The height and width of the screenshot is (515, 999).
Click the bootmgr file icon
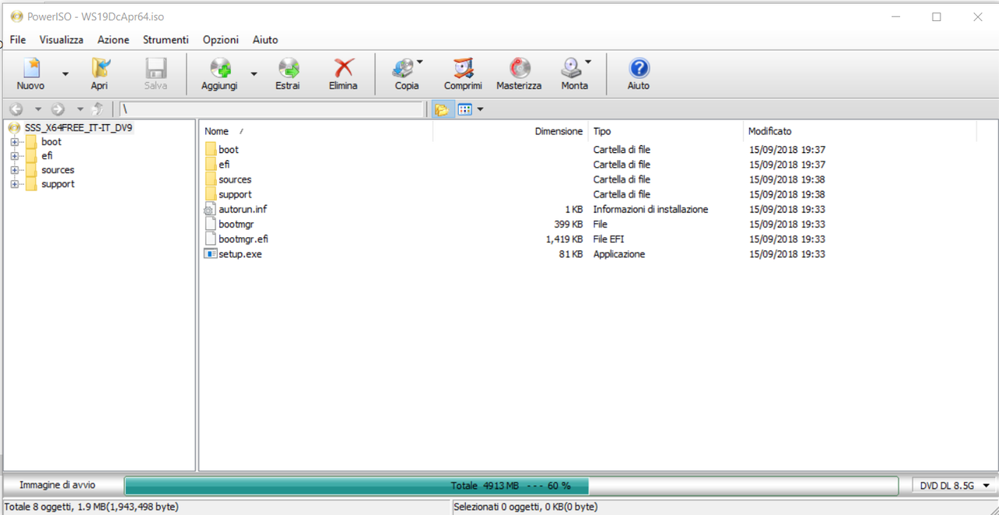[210, 224]
